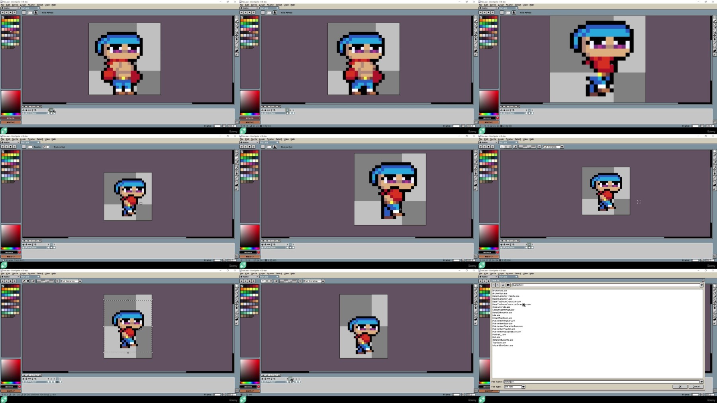Image resolution: width=717 pixels, height=403 pixels.
Task: Select the Blur tool in middle-center window
Action: pos(476,189)
